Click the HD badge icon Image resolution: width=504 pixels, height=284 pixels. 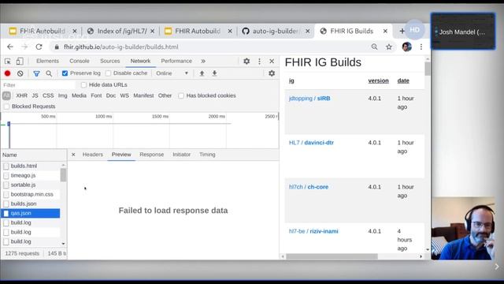[x=414, y=30]
